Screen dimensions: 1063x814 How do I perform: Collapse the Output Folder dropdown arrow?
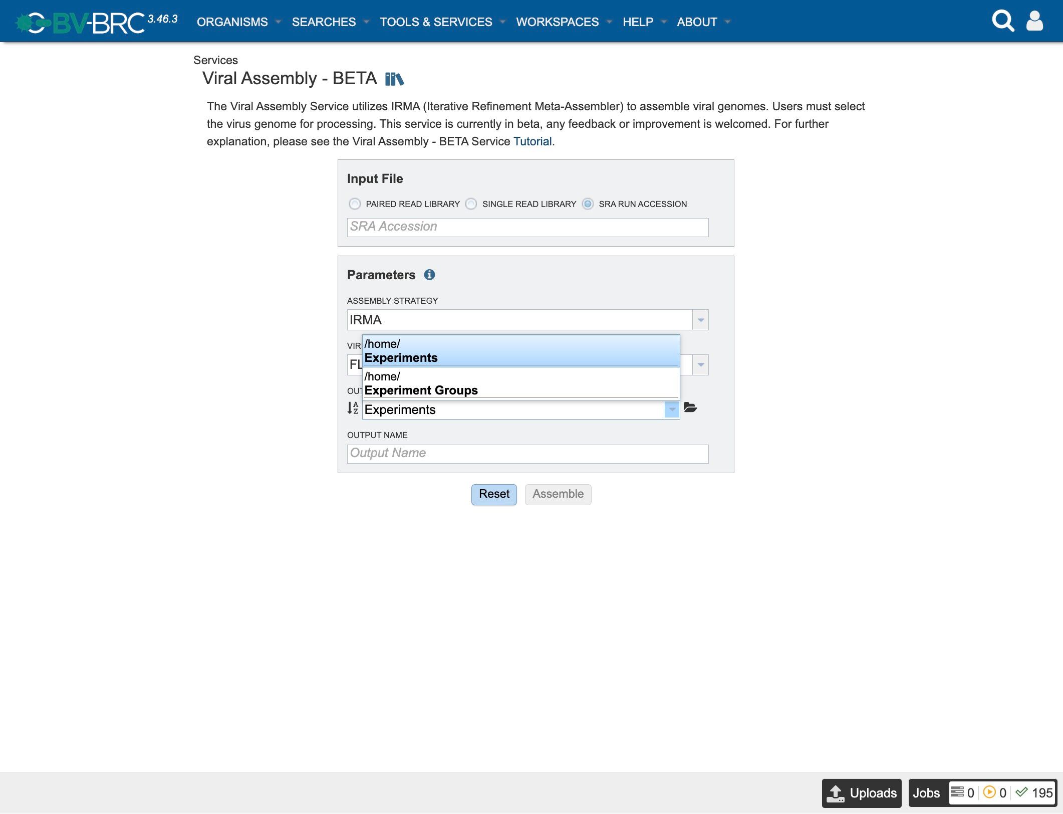[x=672, y=410]
